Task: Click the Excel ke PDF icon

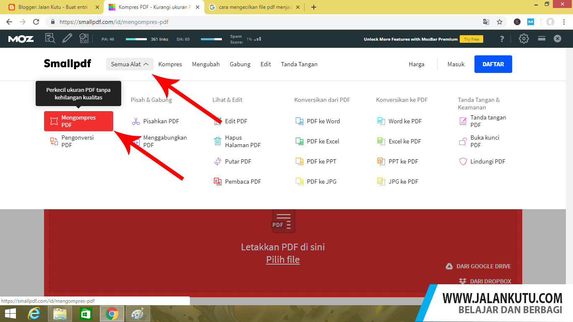Action: pyautogui.click(x=381, y=141)
